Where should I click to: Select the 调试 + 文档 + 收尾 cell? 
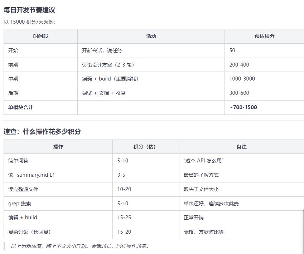tap(103, 93)
